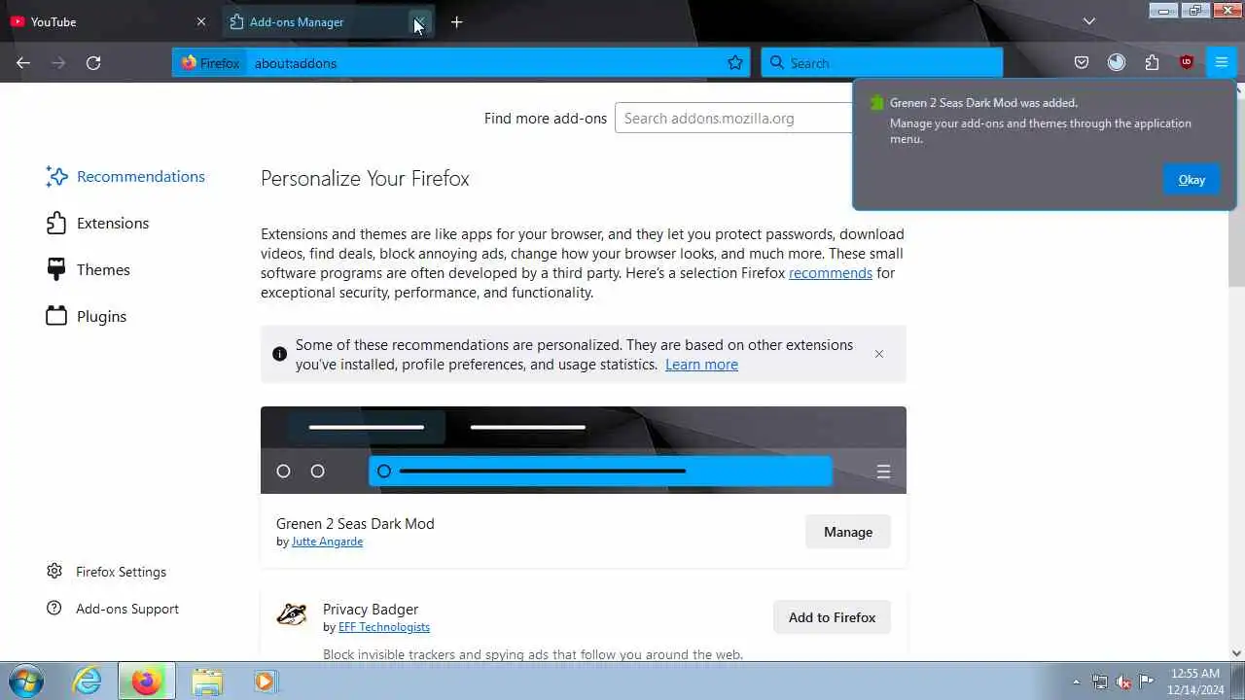Dismiss the personalized recommendations notice
Screen dimensions: 1245x700
click(x=879, y=354)
